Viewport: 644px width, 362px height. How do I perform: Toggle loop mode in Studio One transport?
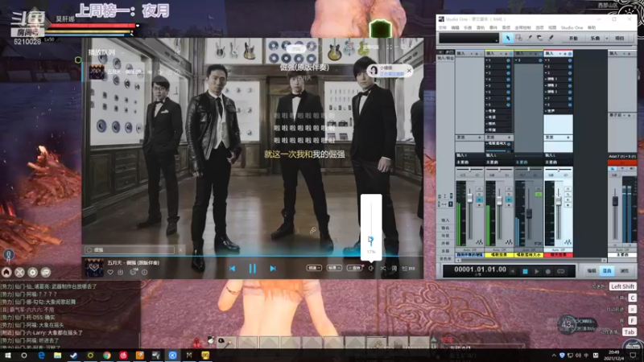(x=560, y=271)
